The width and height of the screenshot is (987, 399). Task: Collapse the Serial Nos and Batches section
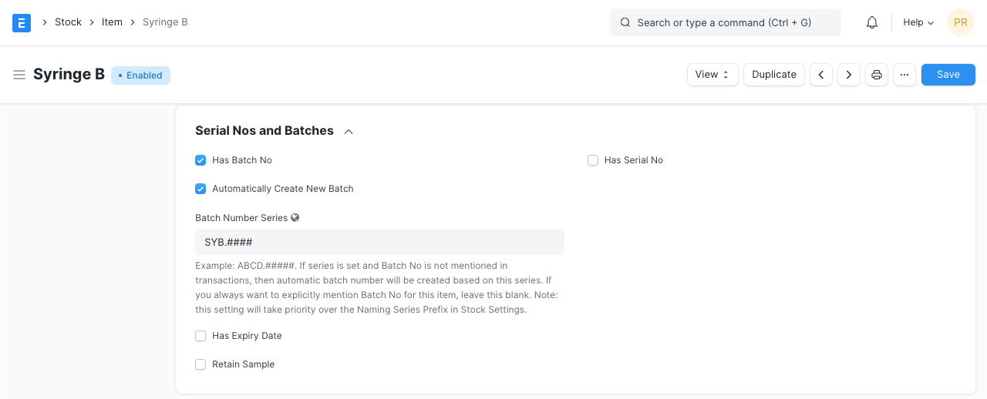tap(349, 132)
